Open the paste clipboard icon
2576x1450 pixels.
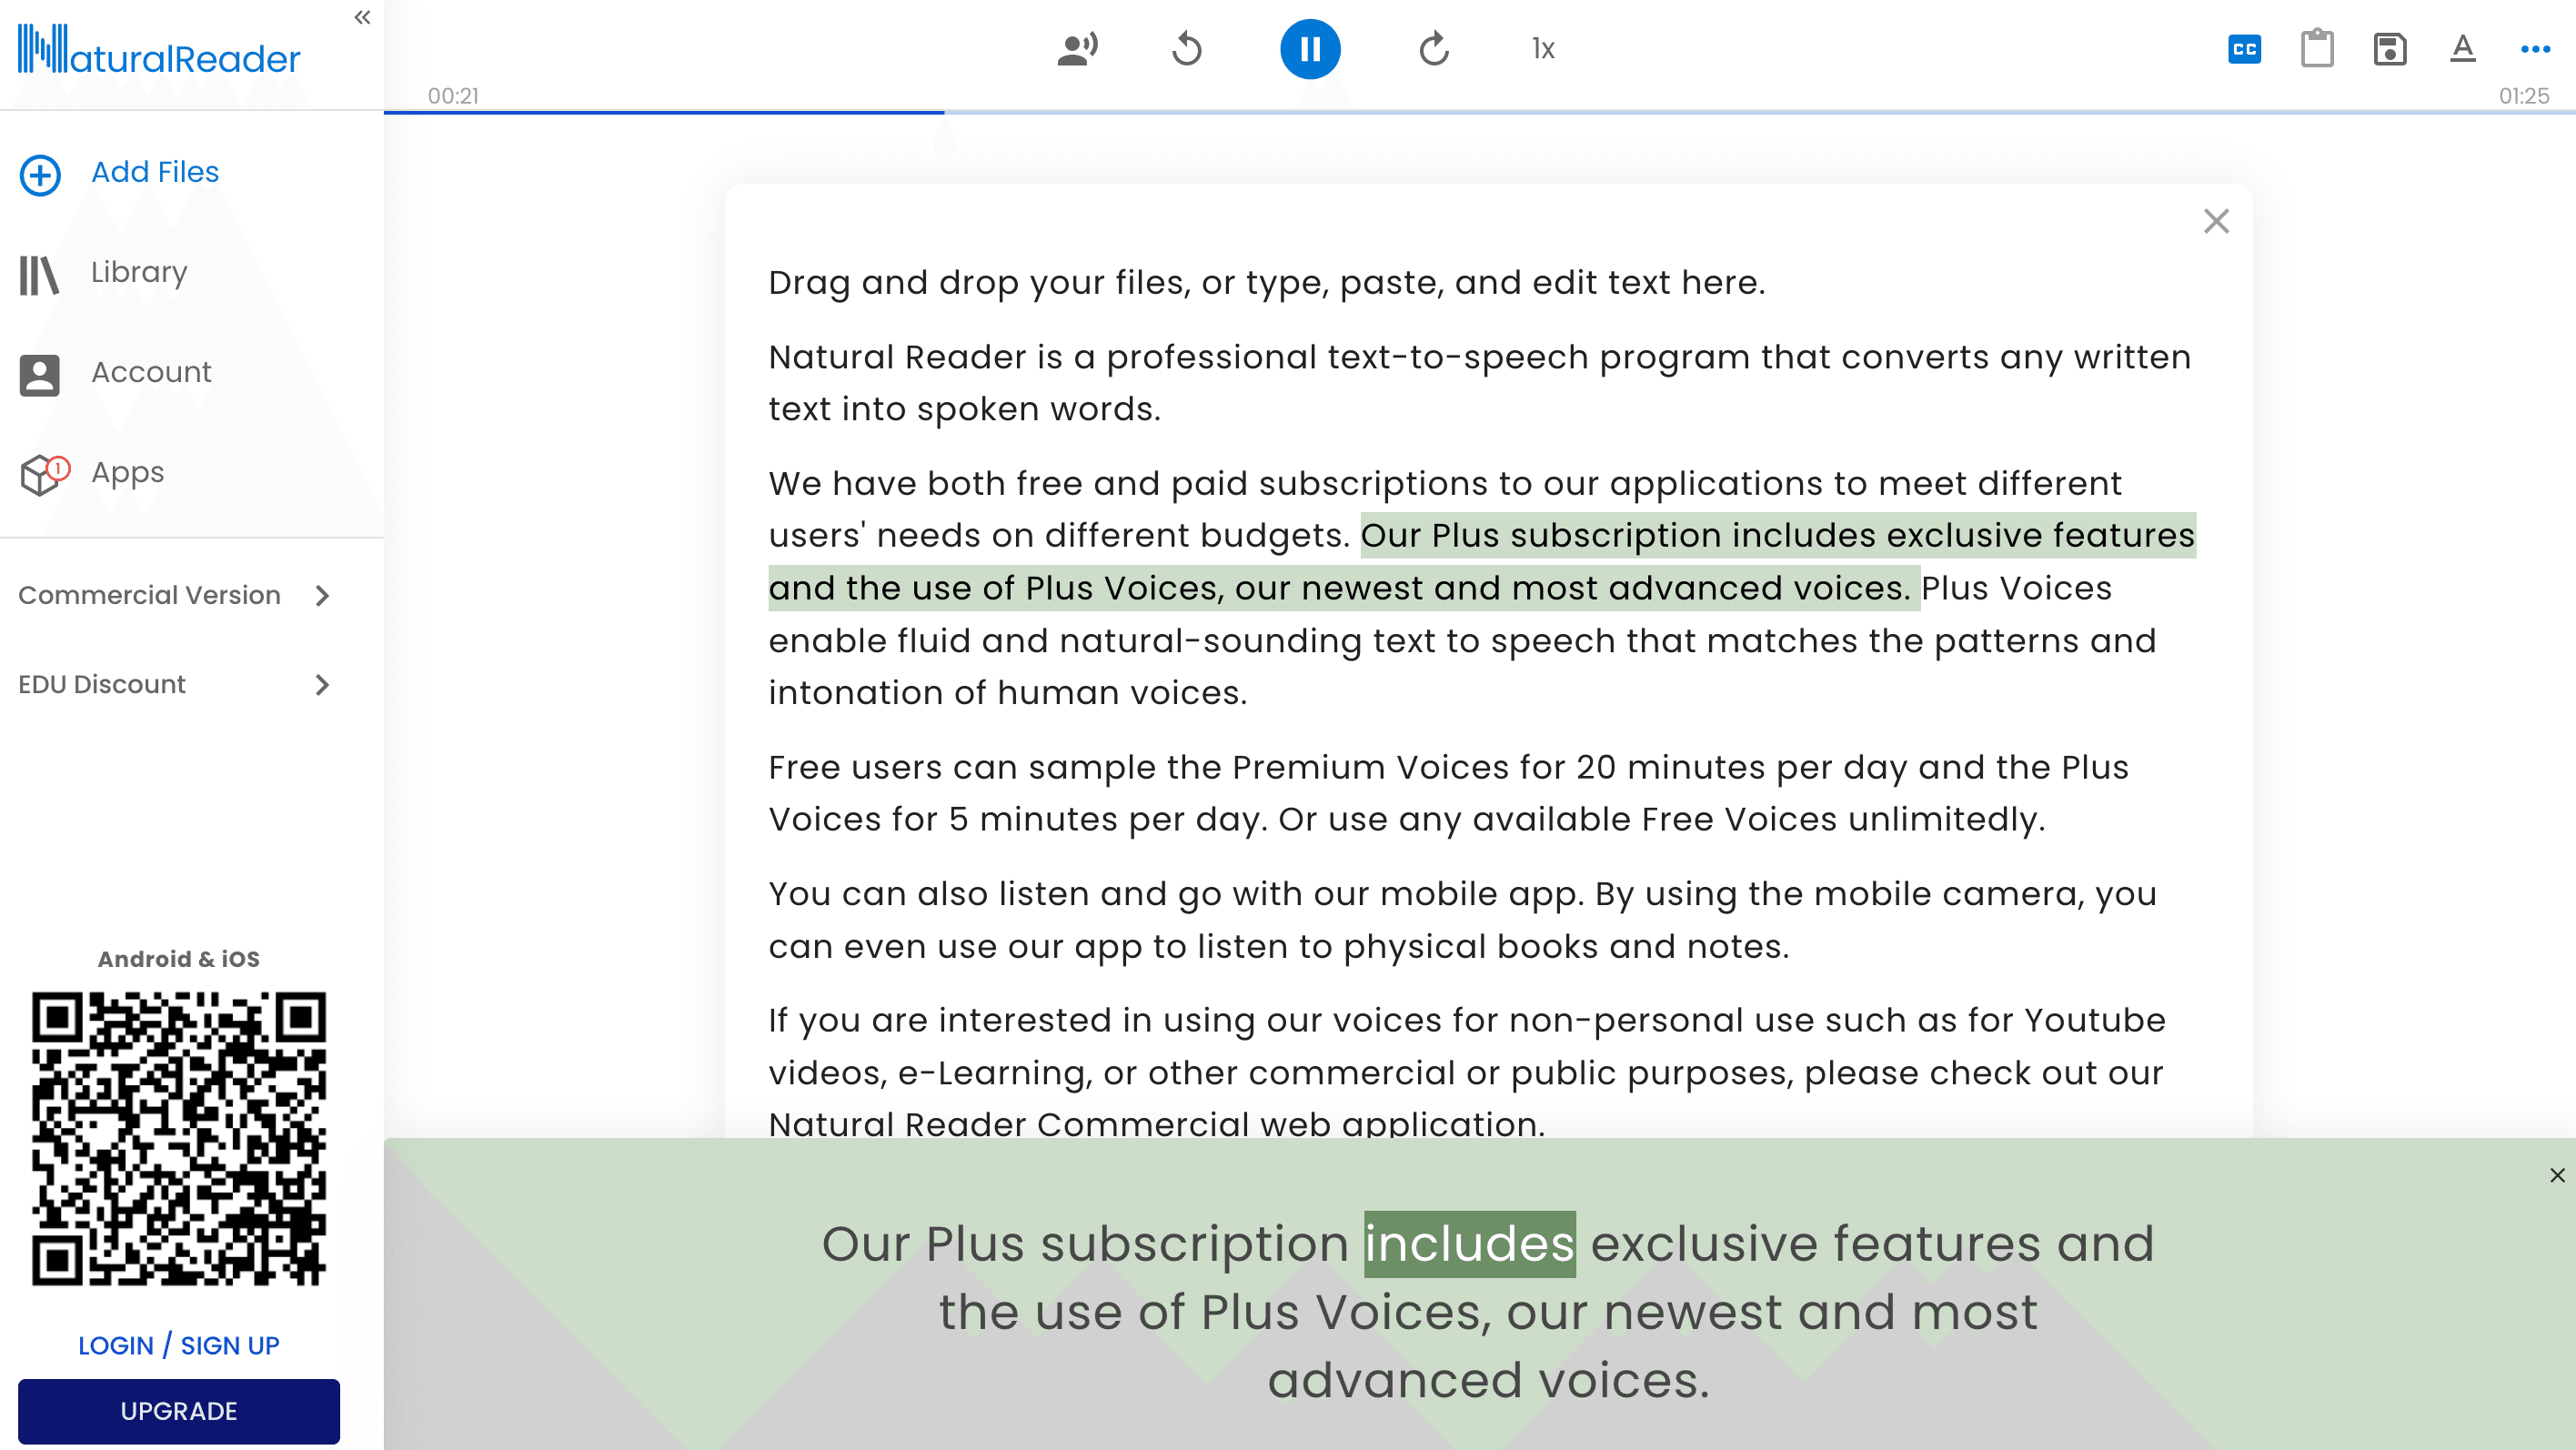(2317, 48)
